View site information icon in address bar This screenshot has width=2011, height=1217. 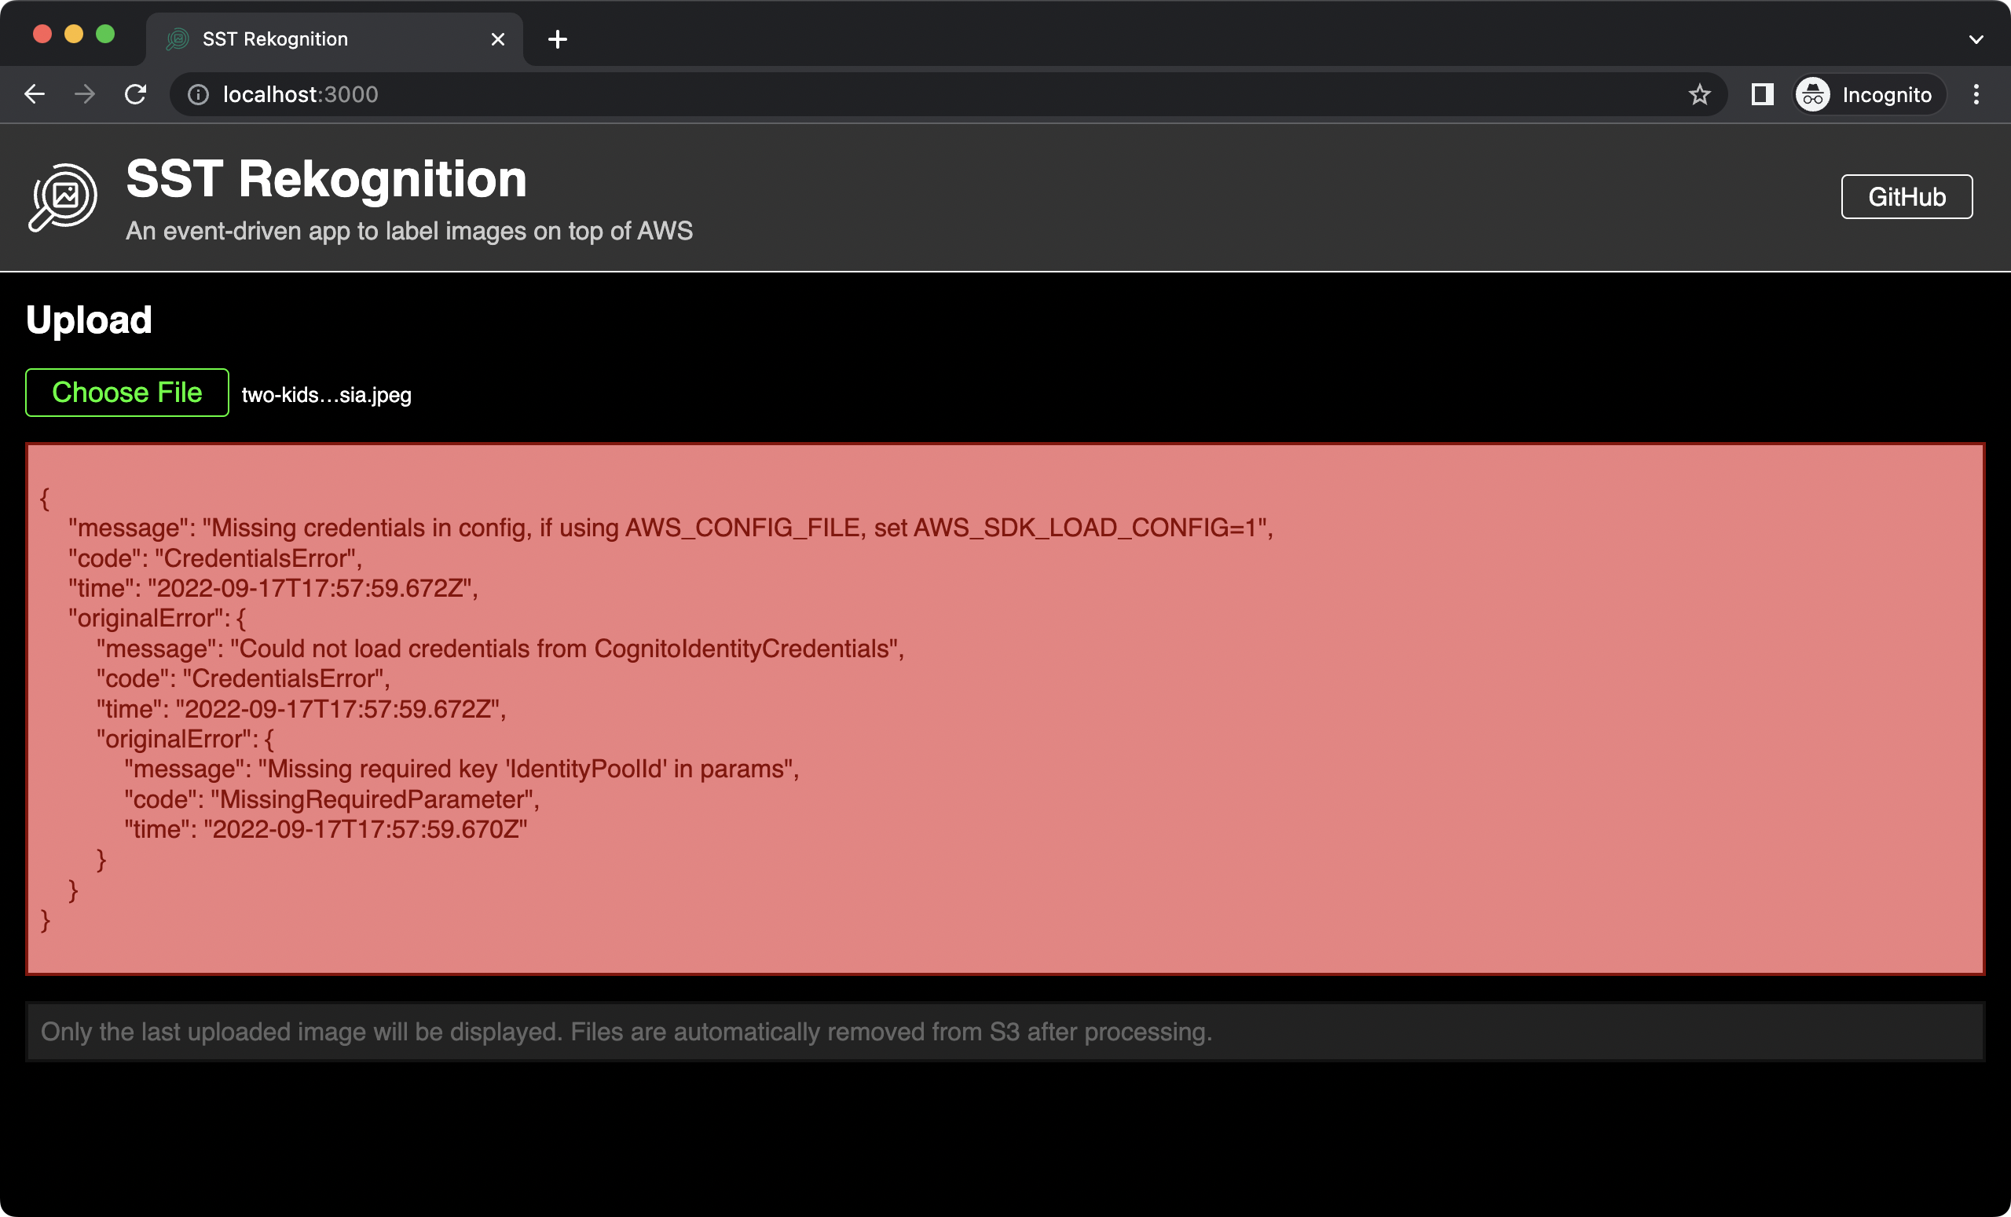coord(198,95)
